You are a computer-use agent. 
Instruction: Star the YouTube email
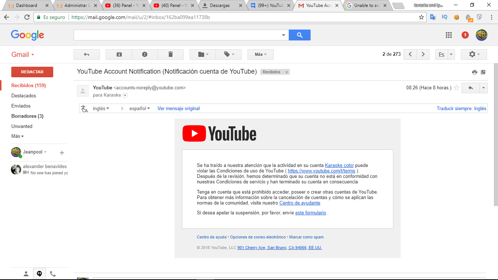tap(456, 88)
